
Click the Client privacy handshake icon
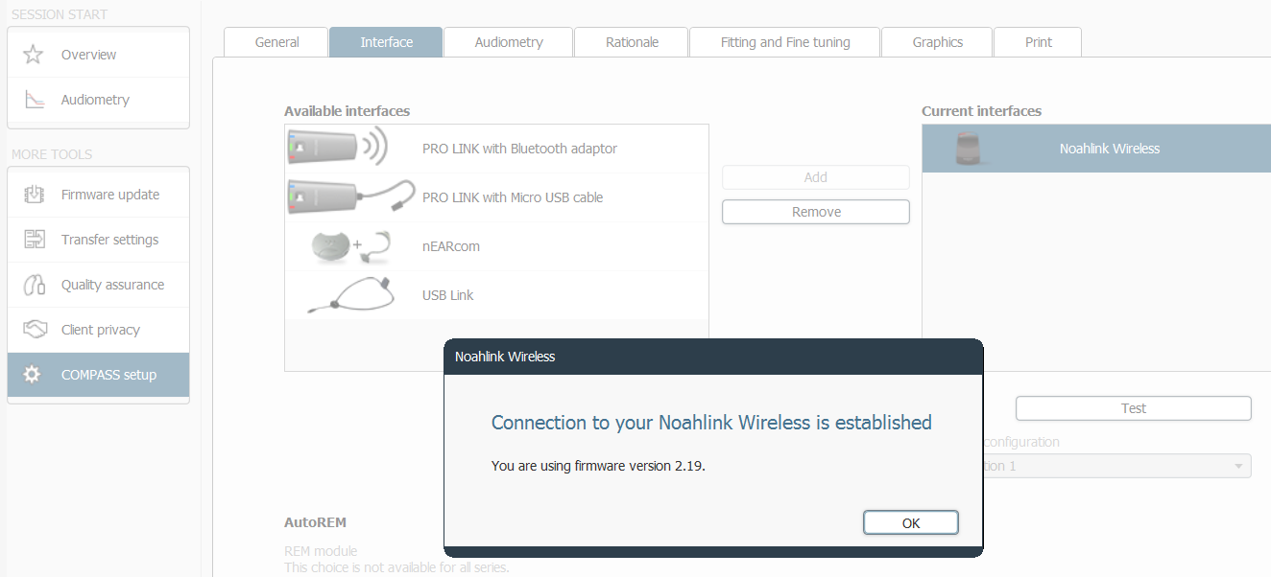(34, 330)
